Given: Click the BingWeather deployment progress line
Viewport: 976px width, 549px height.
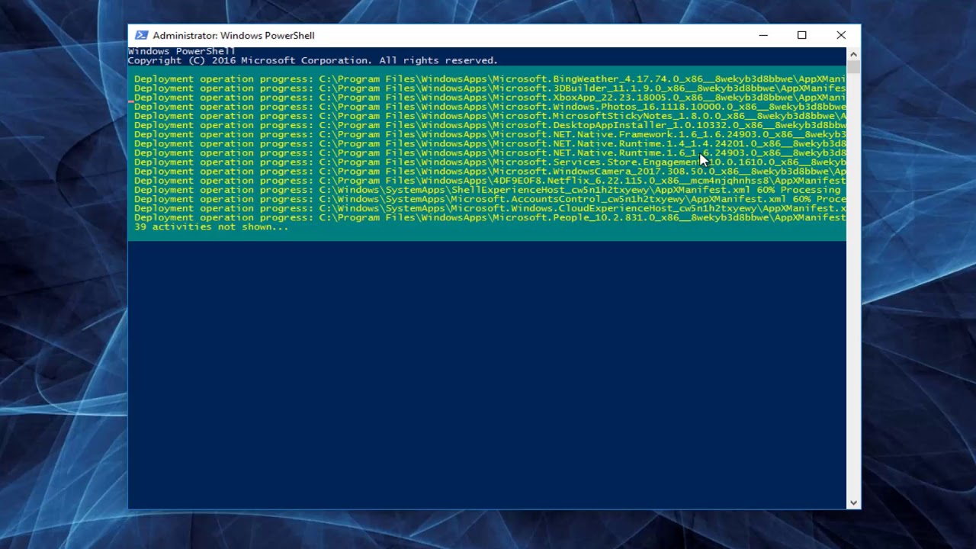Looking at the screenshot, I should click(x=490, y=79).
